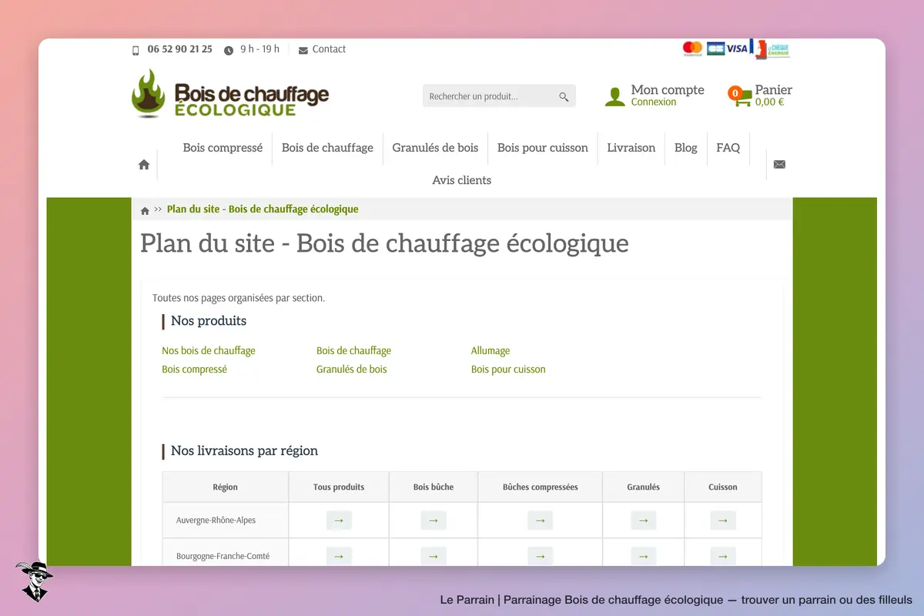
Task: Click the Bois bûche column header
Action: tap(434, 487)
